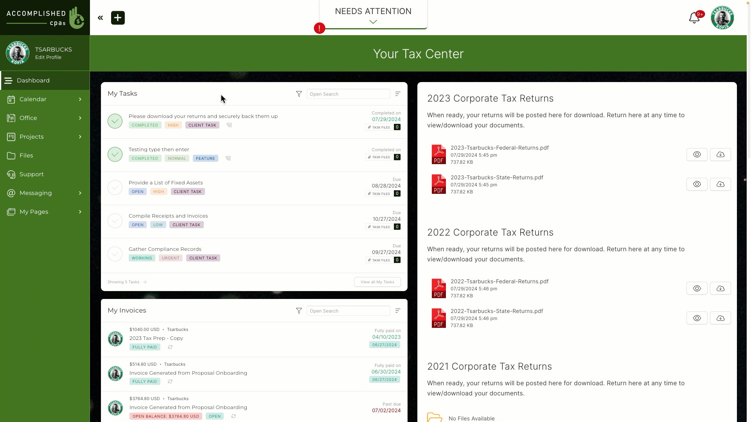Toggle complete on Gather Compliance Records task
The width and height of the screenshot is (751, 422).
coord(115,254)
